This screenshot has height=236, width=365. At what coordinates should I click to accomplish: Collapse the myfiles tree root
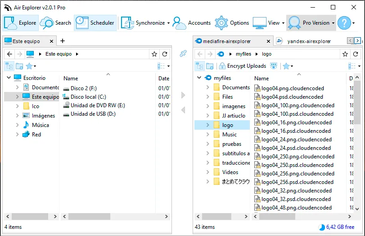click(x=199, y=78)
